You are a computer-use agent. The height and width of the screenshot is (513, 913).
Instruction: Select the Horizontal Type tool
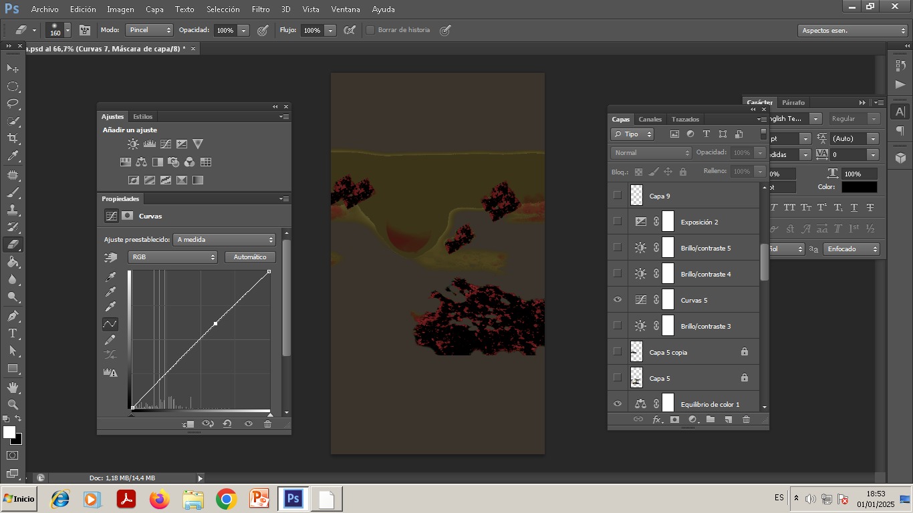click(13, 333)
